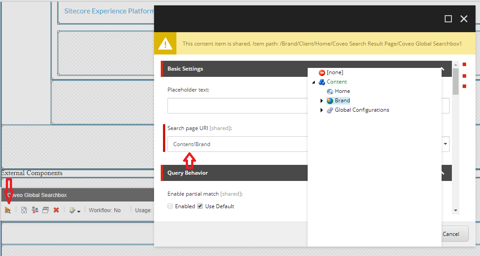This screenshot has width=480, height=256.
Task: Check the Enabled partial match checkbox
Action: click(170, 206)
